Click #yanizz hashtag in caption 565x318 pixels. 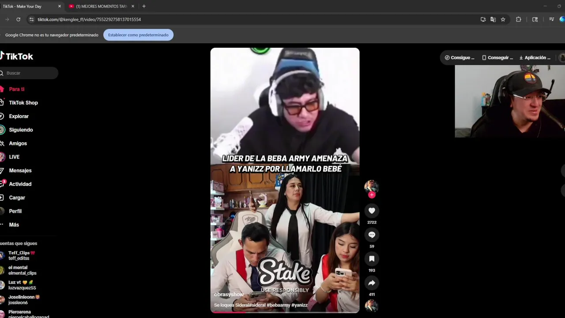(x=299, y=305)
